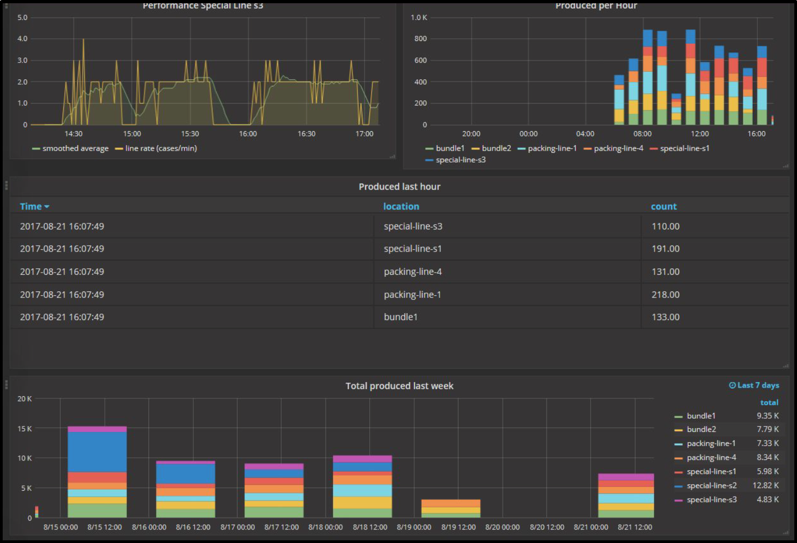The image size is (797, 543).
Task: Click sort arrow icon next to Time
Action: [47, 207]
